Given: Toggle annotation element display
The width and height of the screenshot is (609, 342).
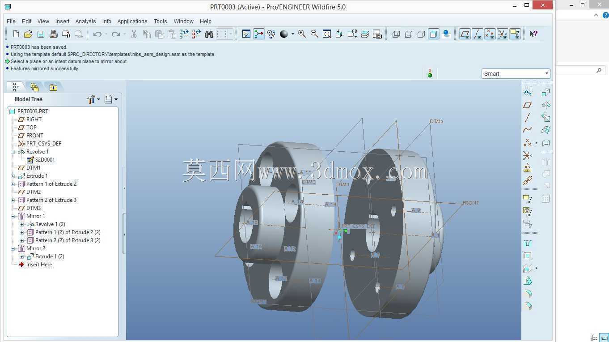Looking at the screenshot, I should pyautogui.click(x=515, y=34).
